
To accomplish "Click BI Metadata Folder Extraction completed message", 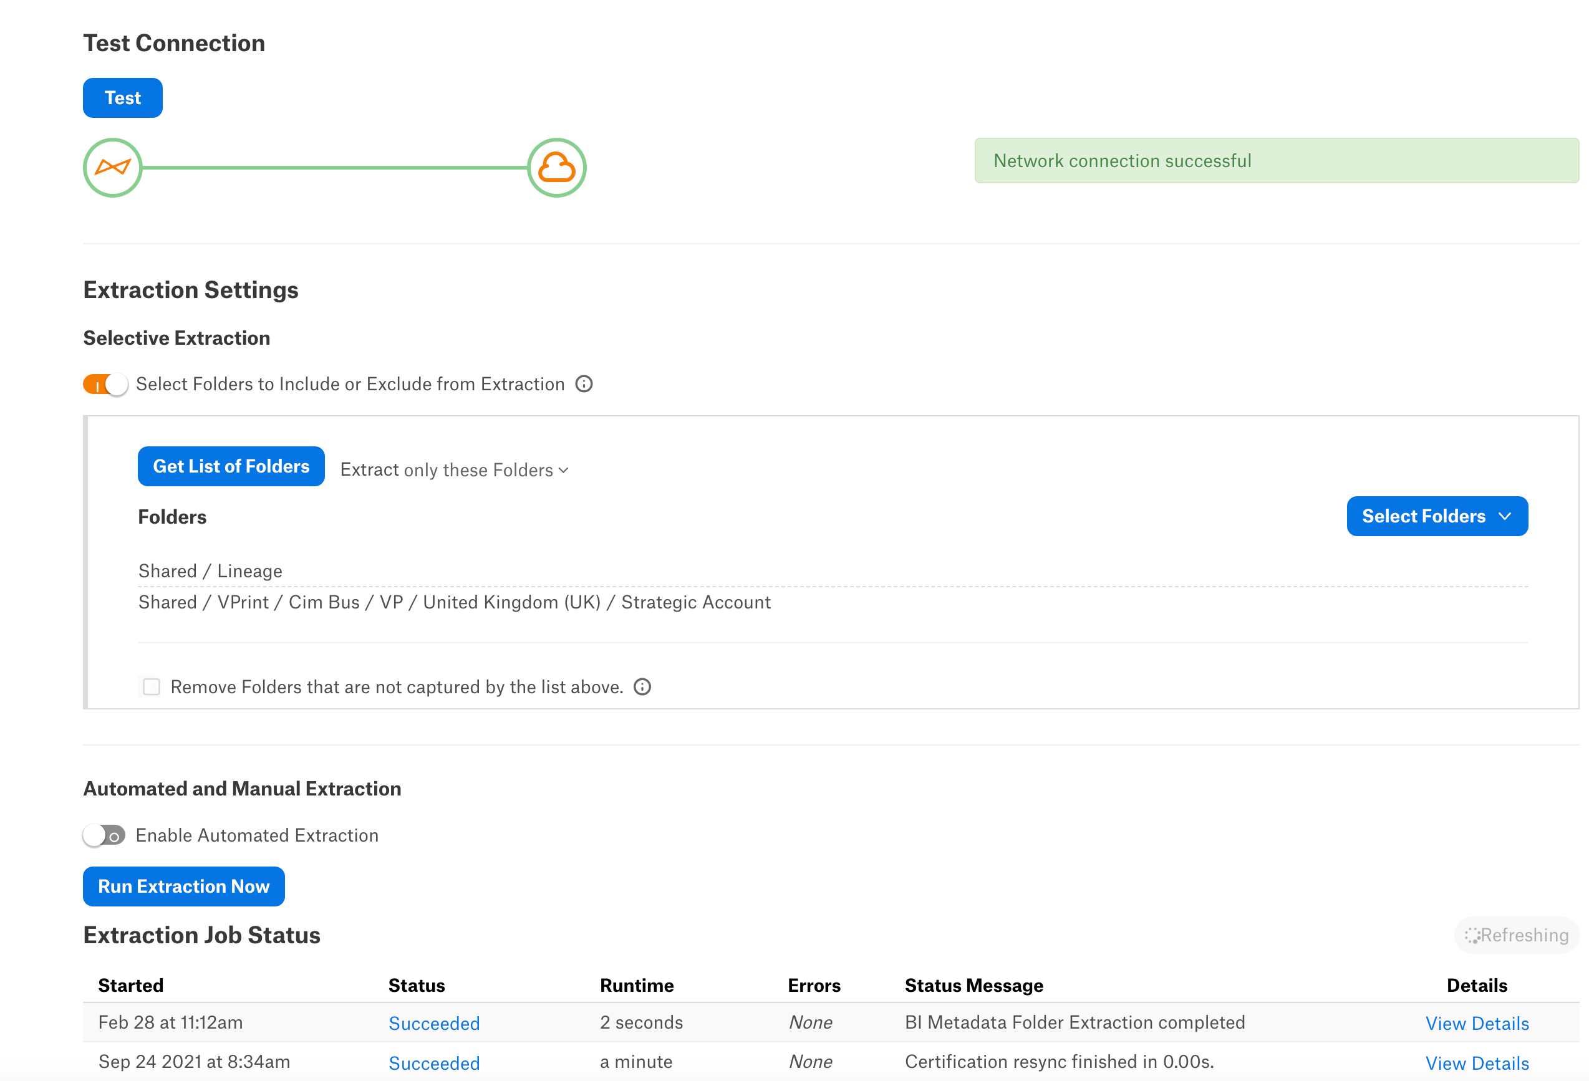I will point(1075,1022).
